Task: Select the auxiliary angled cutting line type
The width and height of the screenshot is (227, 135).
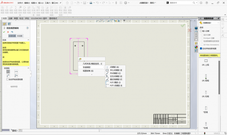Action: (x=8, y=76)
